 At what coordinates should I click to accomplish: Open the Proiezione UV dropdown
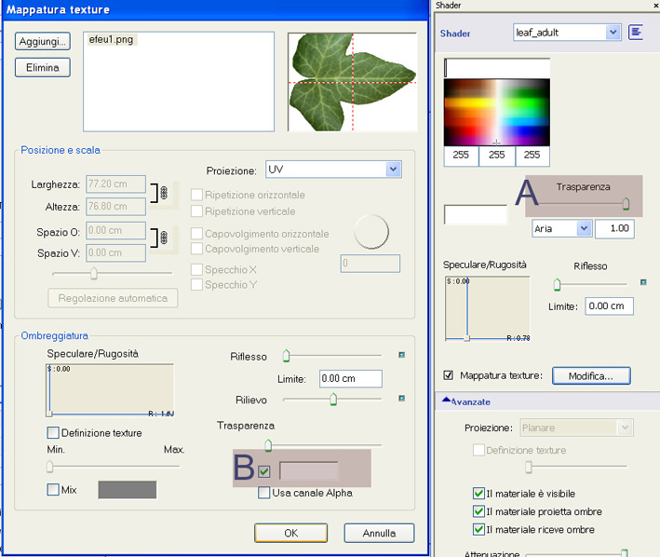pyautogui.click(x=393, y=170)
